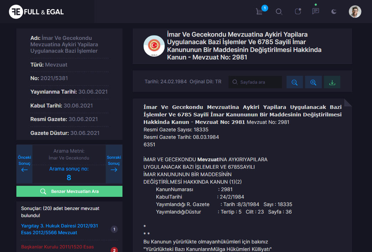Download the document with the green button

tap(332, 82)
